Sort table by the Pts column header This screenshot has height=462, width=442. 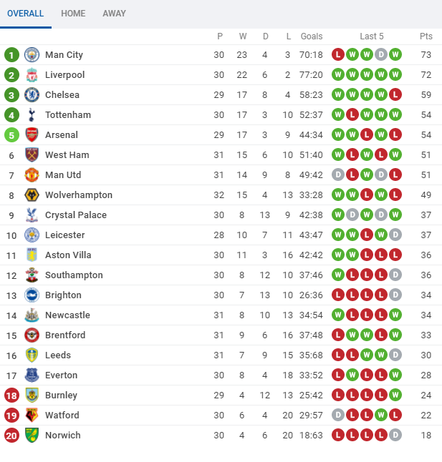426,36
